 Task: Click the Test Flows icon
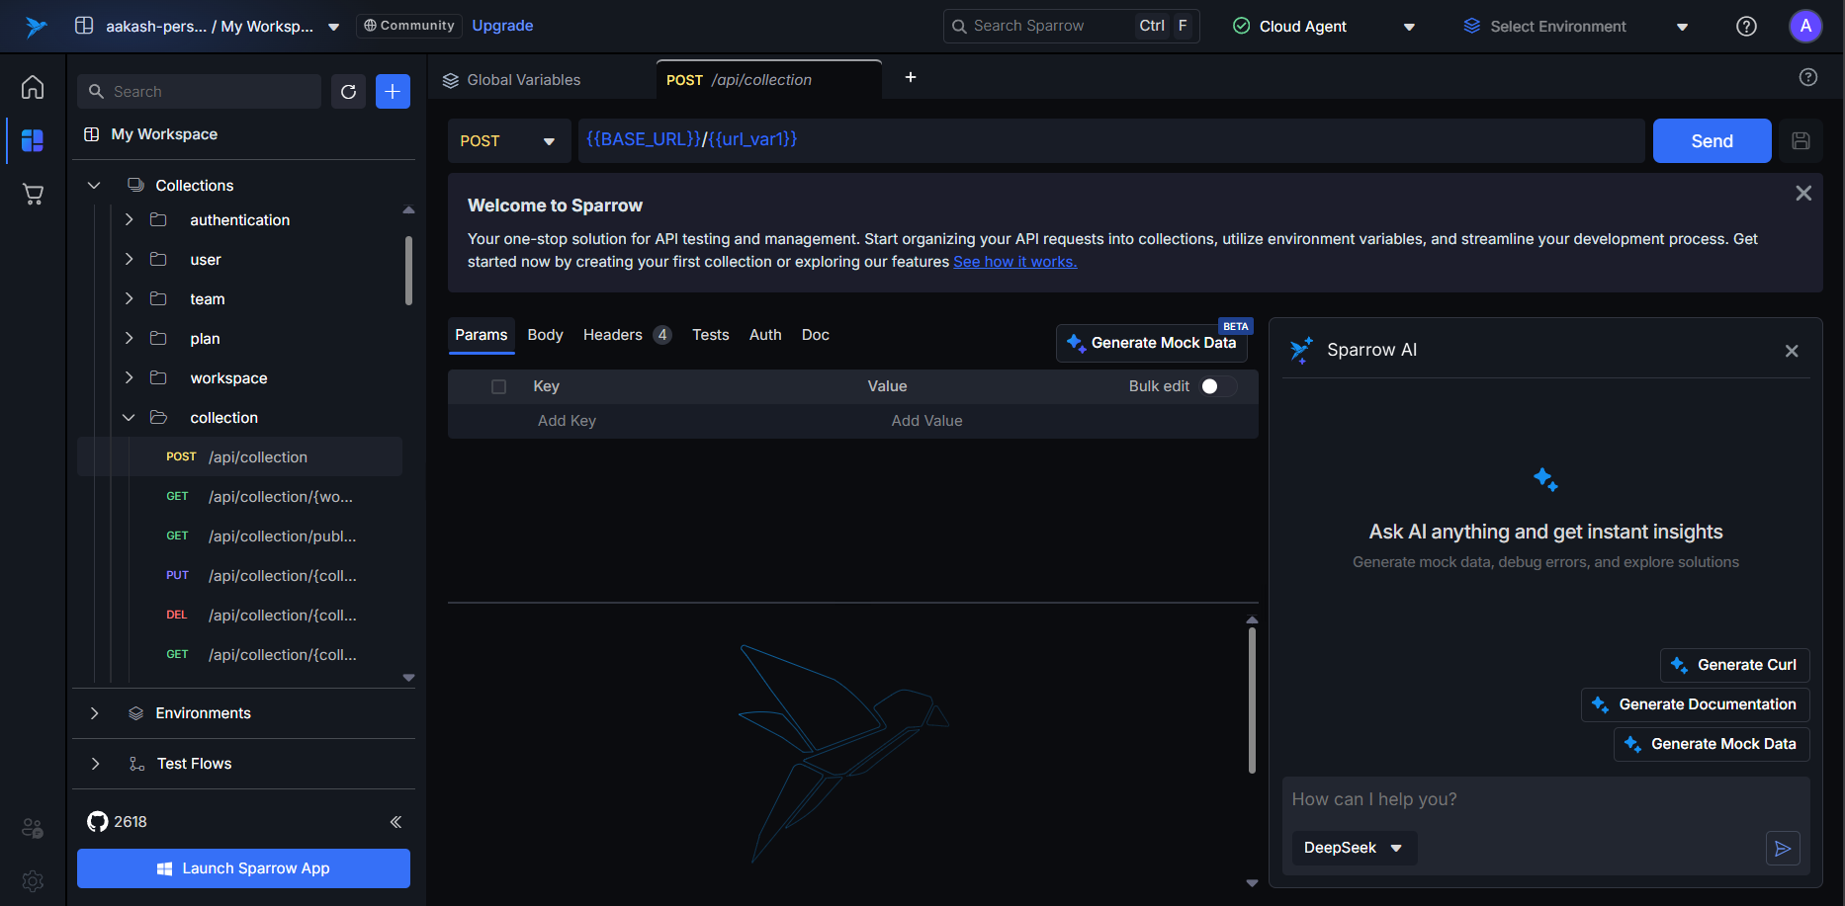point(137,764)
